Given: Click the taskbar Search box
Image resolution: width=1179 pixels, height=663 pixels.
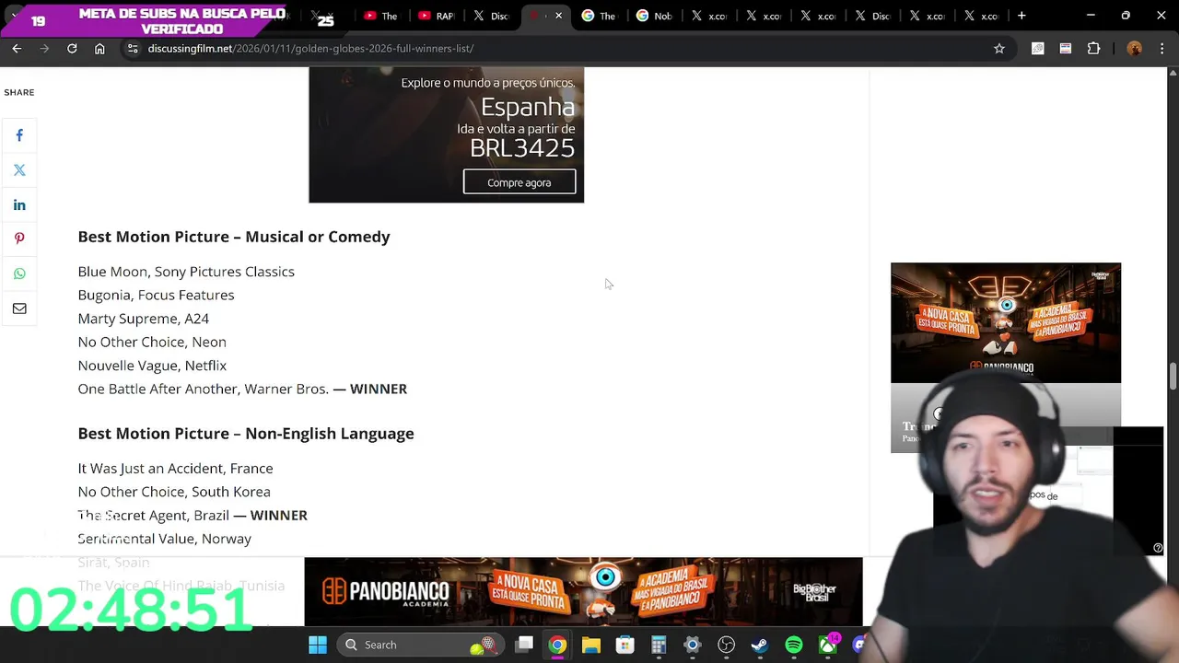Looking at the screenshot, I should click(x=419, y=645).
